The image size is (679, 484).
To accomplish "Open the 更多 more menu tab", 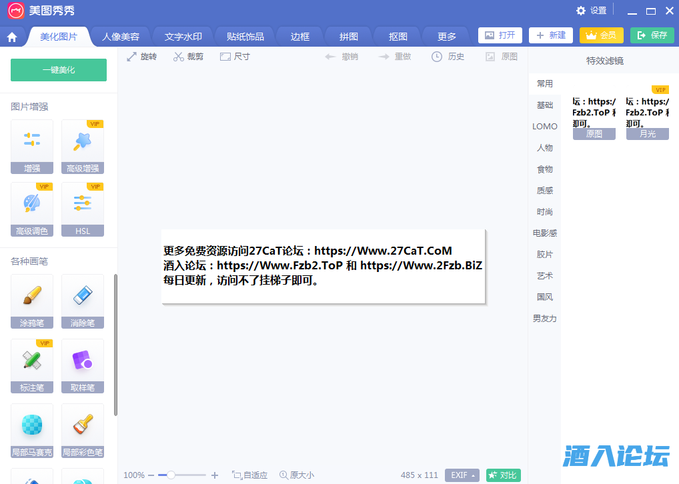I will coord(447,37).
